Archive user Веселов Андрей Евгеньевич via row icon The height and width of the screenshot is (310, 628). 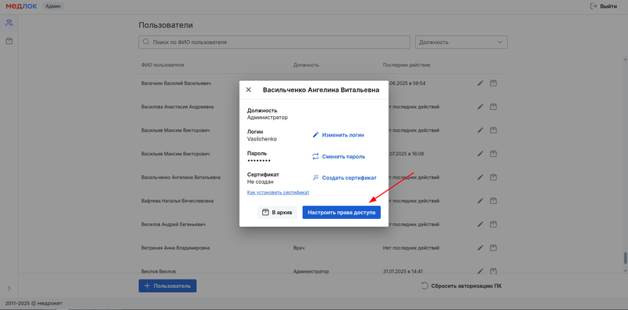(x=494, y=224)
